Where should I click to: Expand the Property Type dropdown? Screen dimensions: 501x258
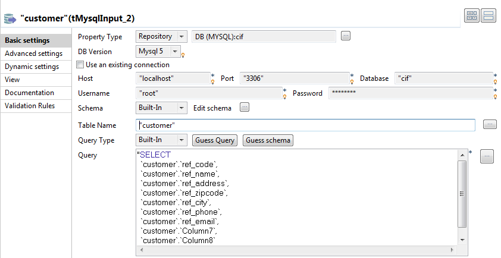(x=181, y=36)
